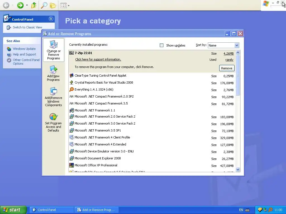286x214 pixels.
Task: Open Windows Update link in See Also
Action: [24, 49]
